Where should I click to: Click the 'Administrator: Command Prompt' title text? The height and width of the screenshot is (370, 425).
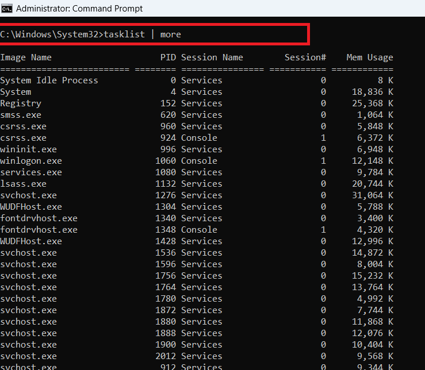[x=79, y=9]
